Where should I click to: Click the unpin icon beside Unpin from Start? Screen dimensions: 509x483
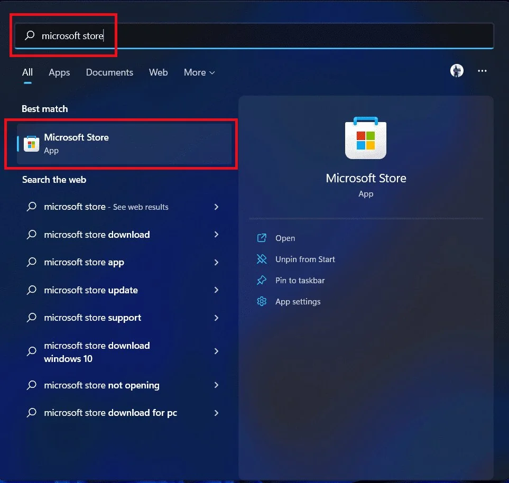262,259
